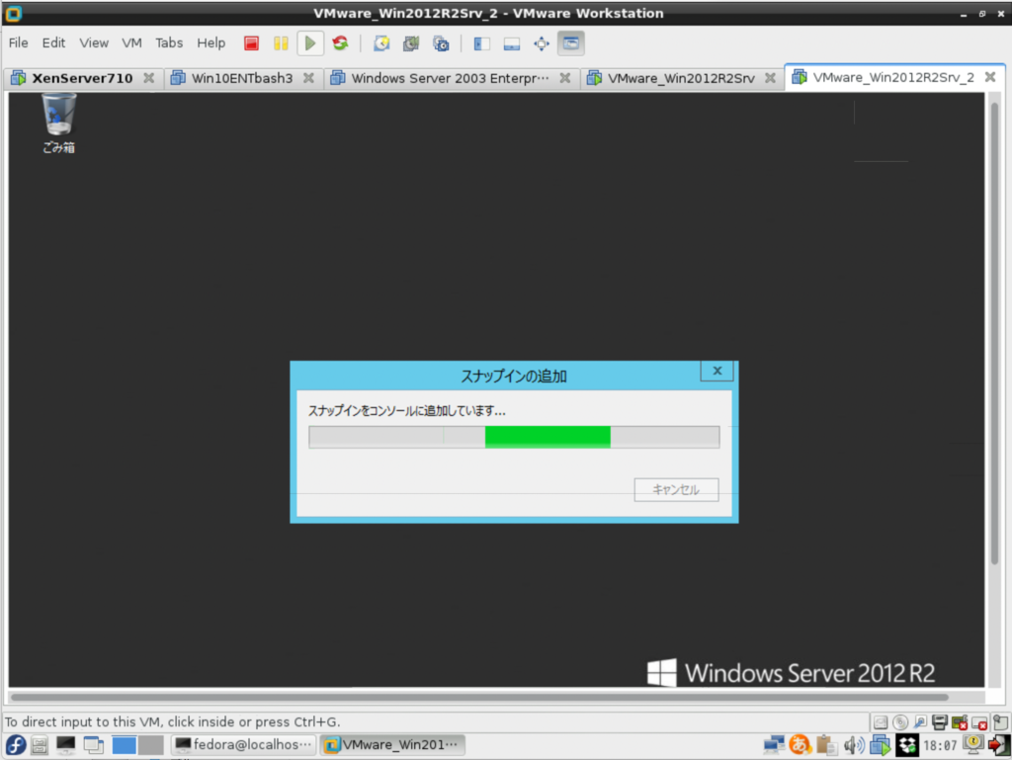Image resolution: width=1012 pixels, height=760 pixels.
Task: Click the network connection tray icon
Action: [773, 745]
